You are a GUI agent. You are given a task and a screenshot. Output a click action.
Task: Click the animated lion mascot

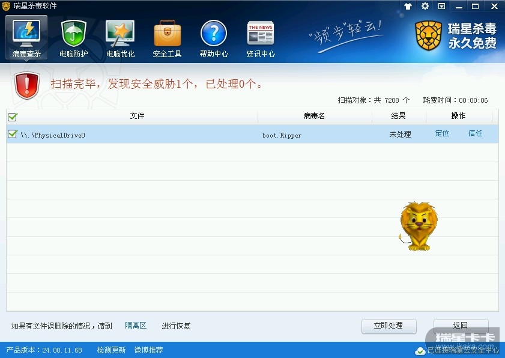[418, 226]
